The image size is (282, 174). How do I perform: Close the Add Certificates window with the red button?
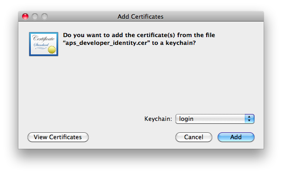pyautogui.click(x=25, y=16)
